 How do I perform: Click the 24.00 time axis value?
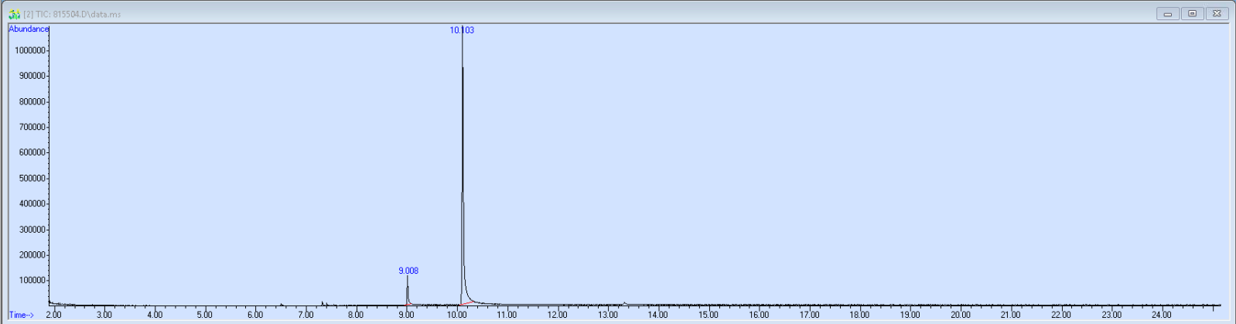(x=1162, y=315)
